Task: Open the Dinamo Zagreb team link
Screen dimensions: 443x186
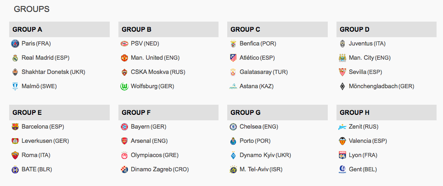Action: pos(160,169)
